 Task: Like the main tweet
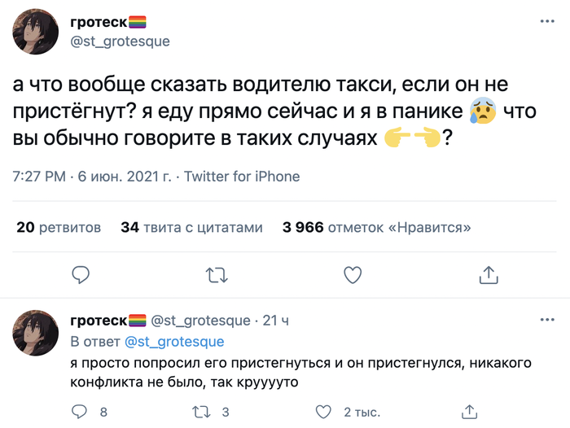tap(352, 275)
